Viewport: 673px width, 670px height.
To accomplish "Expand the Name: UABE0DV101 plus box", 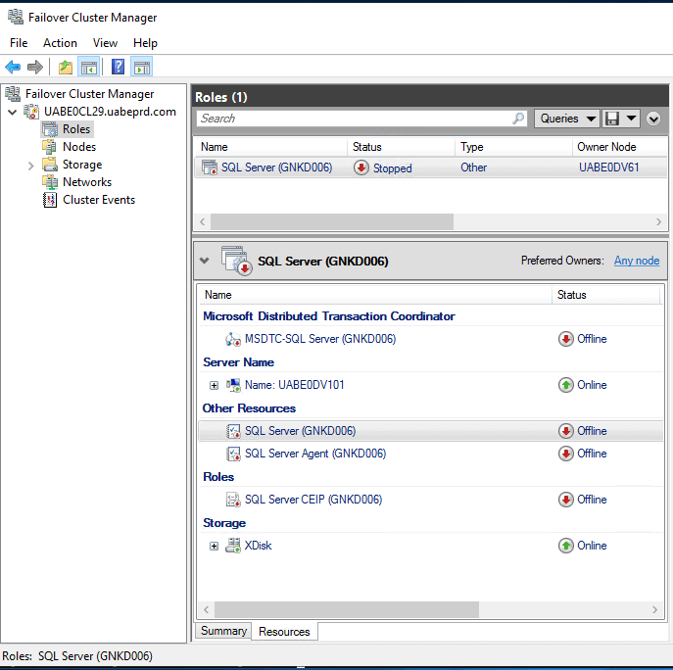I will point(214,385).
